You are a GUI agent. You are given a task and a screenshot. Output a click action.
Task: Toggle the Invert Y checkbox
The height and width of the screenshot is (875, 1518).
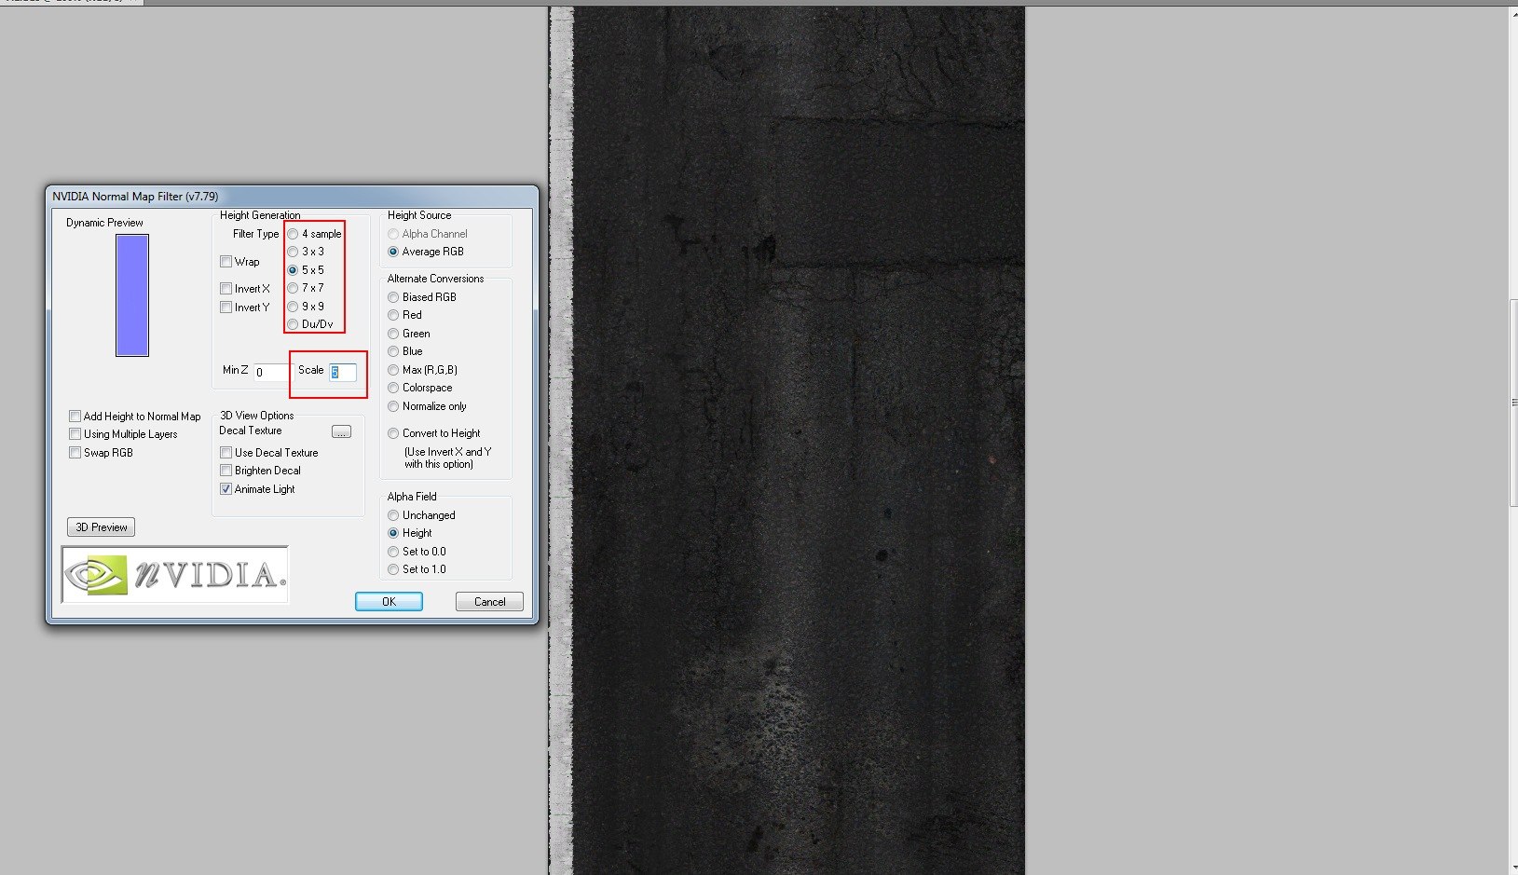[x=226, y=308]
